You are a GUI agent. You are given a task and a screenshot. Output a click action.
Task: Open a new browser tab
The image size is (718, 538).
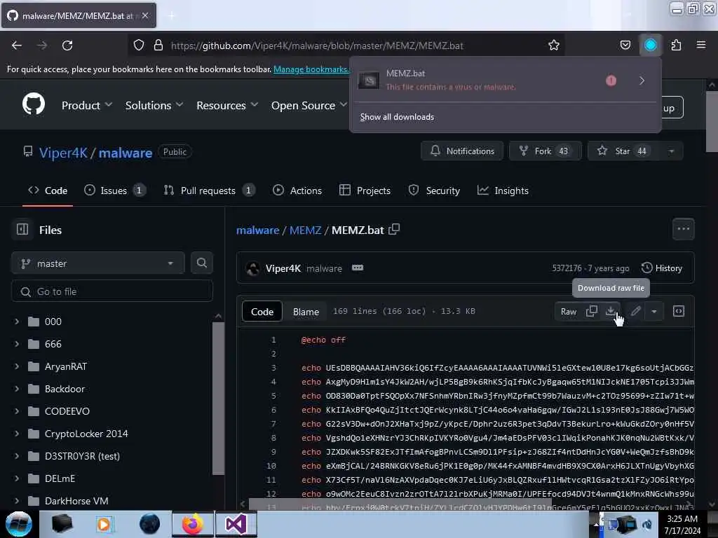point(171,15)
